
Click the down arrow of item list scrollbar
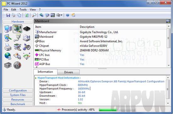[169, 65]
